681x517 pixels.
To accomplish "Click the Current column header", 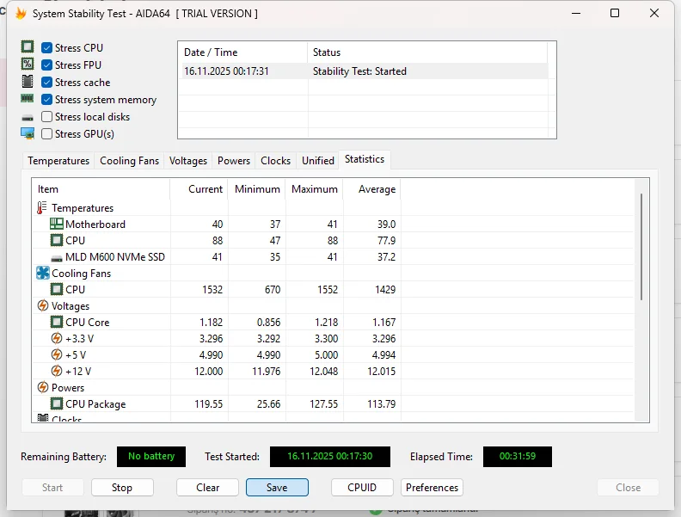I will tap(199, 189).
